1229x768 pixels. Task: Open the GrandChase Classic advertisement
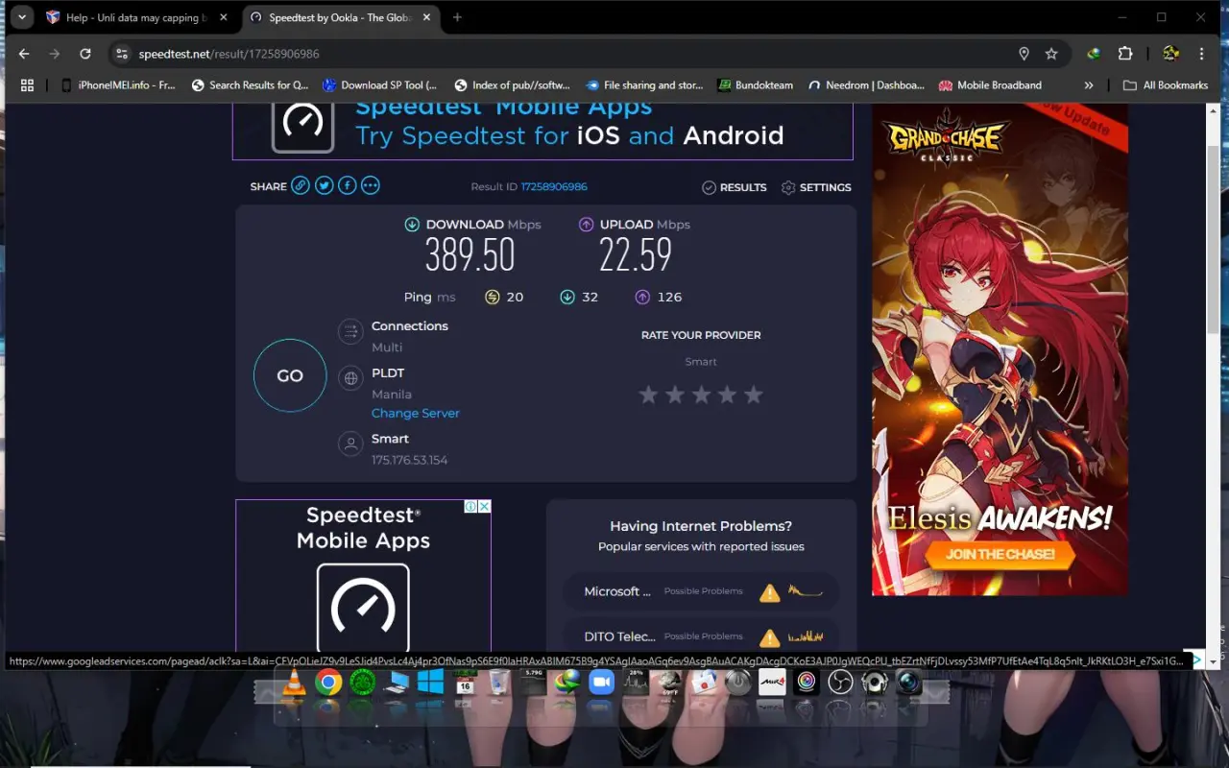coord(1000,349)
